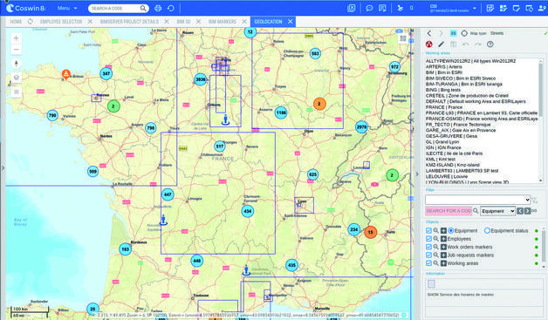Select the Equipment radio button
Image resolution: width=548 pixels, height=320 pixels.
click(451, 230)
